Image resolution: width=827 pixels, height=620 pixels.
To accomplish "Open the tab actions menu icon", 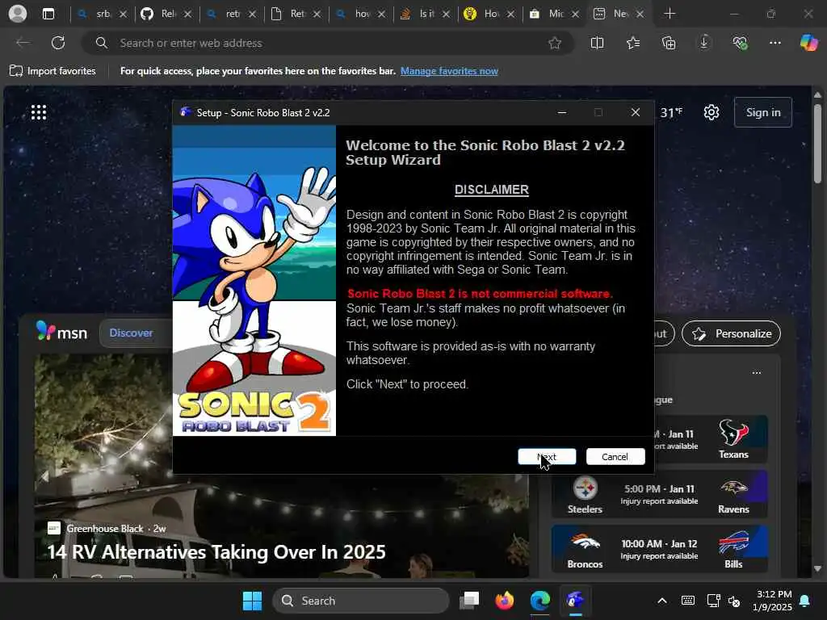I will pyautogui.click(x=48, y=14).
